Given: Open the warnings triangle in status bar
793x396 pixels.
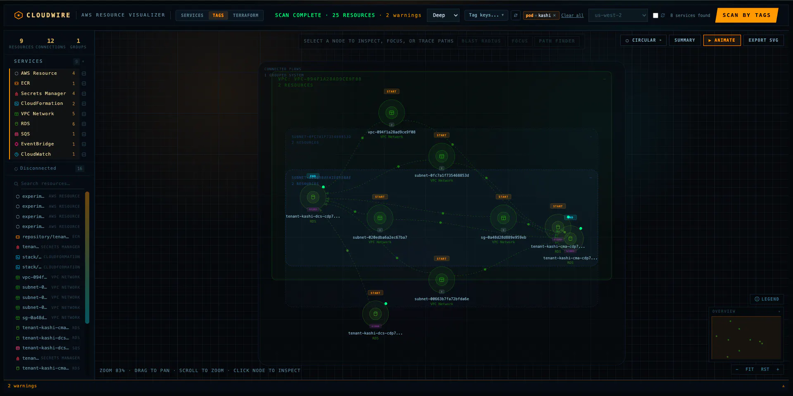Looking at the screenshot, I should tap(783, 386).
